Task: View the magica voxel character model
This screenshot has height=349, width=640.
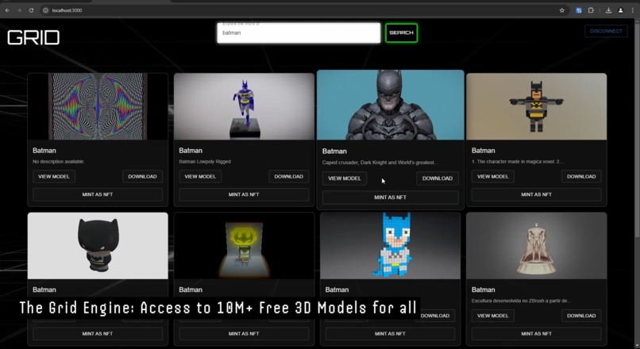Action: (492, 177)
